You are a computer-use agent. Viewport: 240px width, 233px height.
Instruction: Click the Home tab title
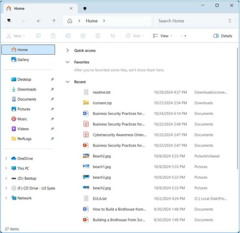(x=19, y=8)
